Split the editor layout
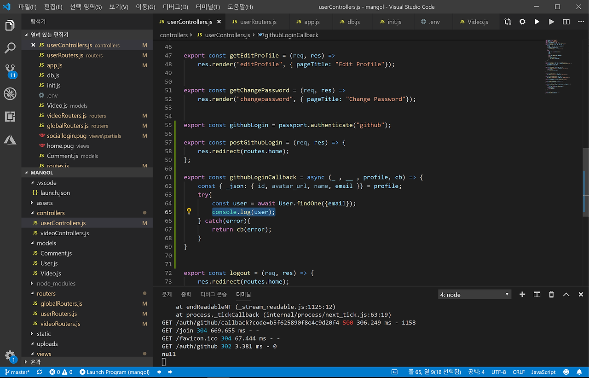Viewport: 589px width, 378px height. pyautogui.click(x=566, y=22)
